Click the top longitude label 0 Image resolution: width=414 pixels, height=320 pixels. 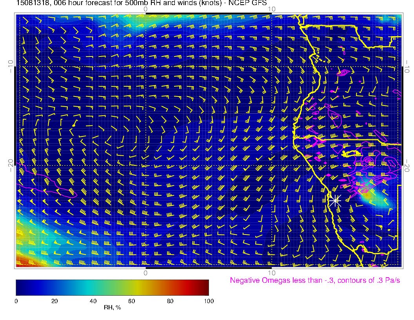(145, 9)
